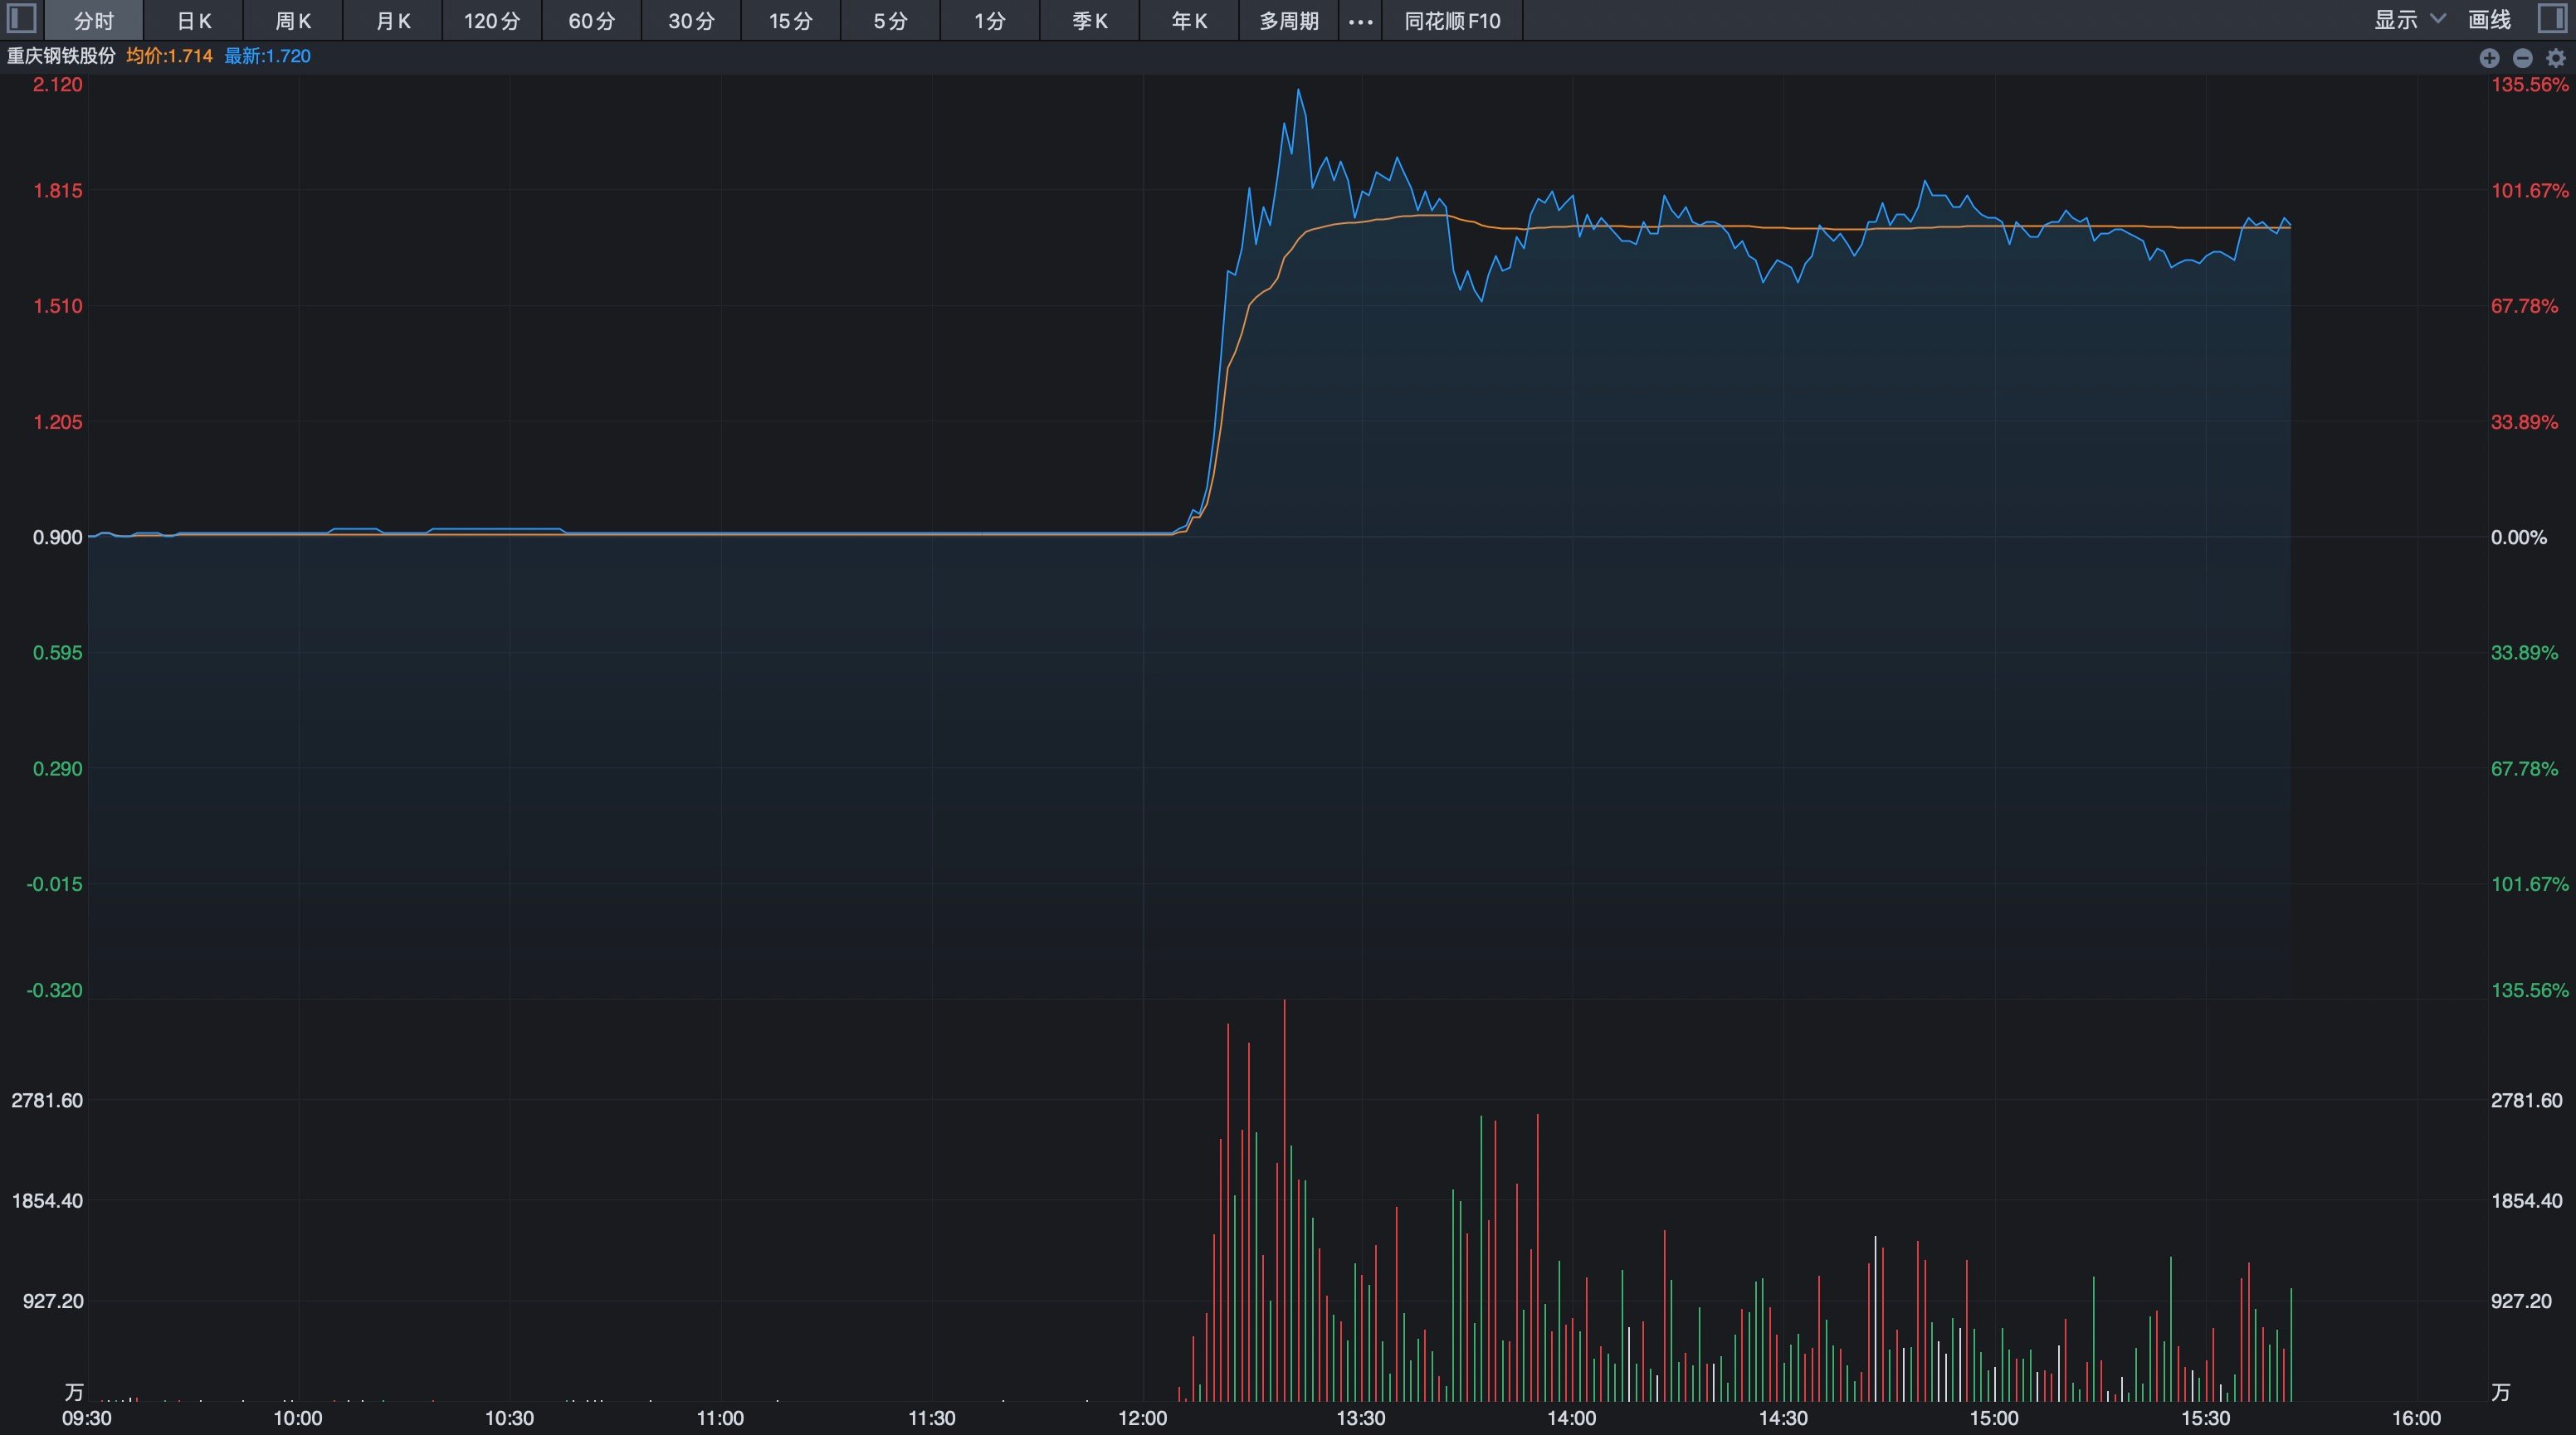
Task: Click the 均价:1.714 average price label
Action: click(169, 56)
